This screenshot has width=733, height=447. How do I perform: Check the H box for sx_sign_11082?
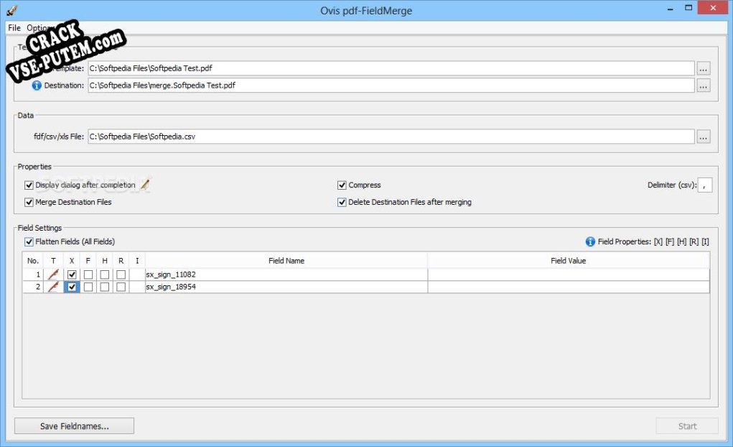[x=104, y=274]
